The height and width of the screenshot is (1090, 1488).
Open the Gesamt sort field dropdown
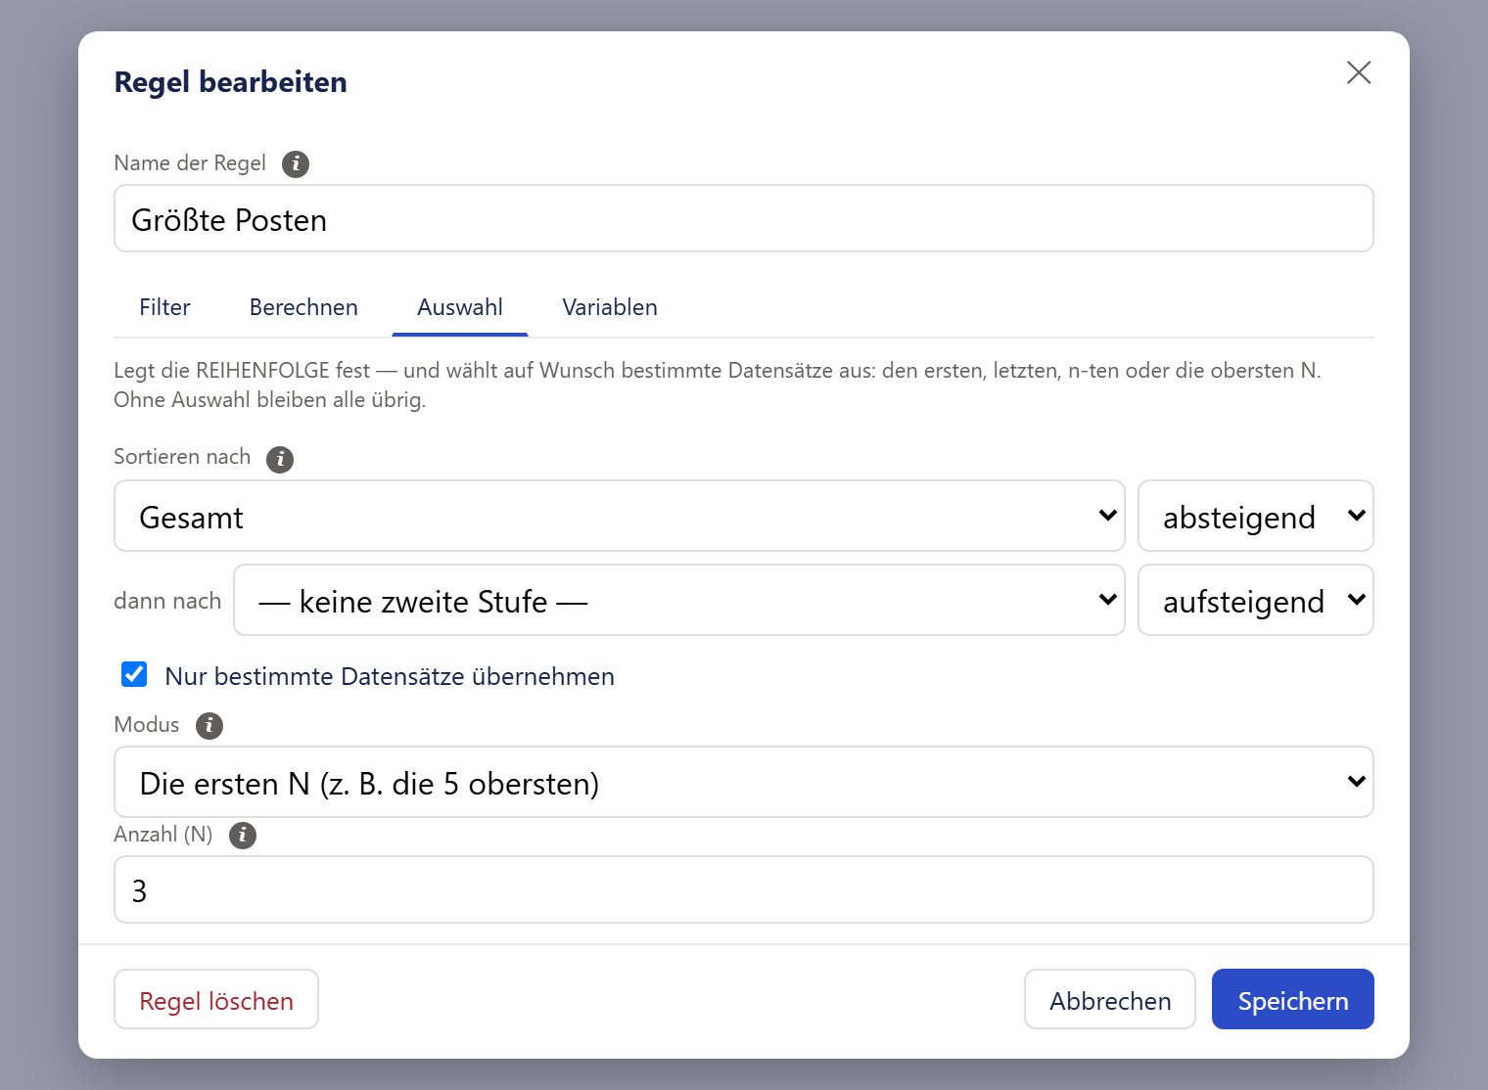620,516
